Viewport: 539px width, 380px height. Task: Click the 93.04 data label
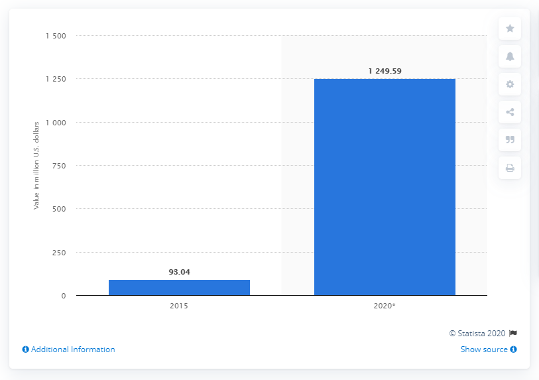[x=179, y=272]
